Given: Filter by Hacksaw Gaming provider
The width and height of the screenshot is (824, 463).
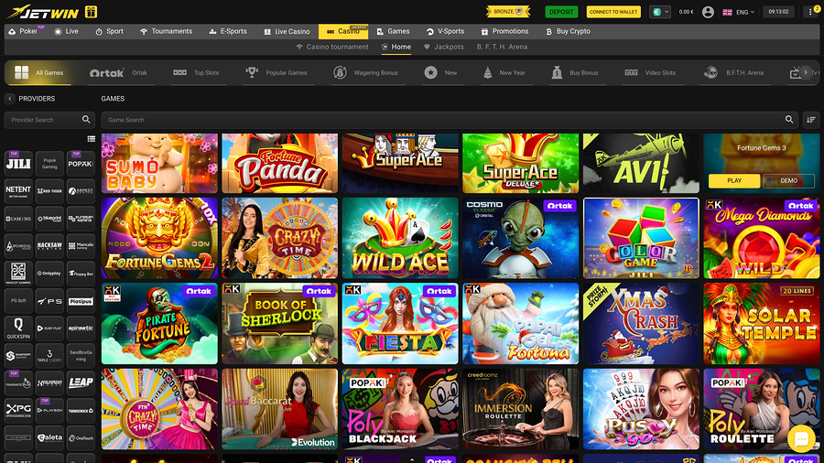Looking at the screenshot, I should (49, 245).
